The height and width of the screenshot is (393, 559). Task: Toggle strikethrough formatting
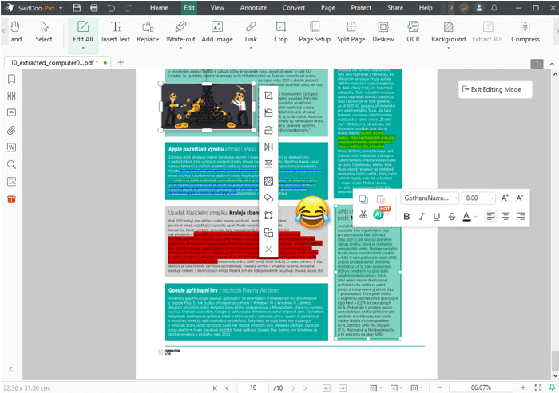(x=452, y=216)
